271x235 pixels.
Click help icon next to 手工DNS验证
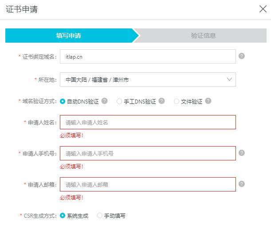pyautogui.click(x=162, y=101)
